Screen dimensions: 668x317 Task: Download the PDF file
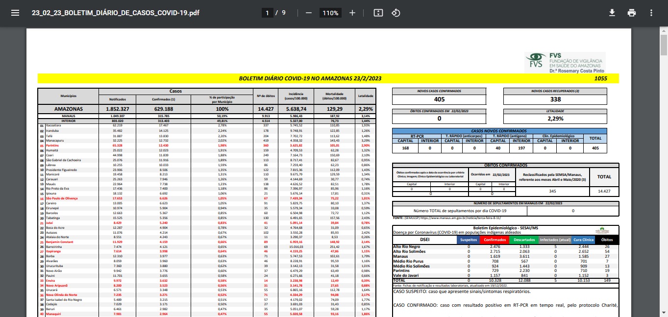(612, 13)
